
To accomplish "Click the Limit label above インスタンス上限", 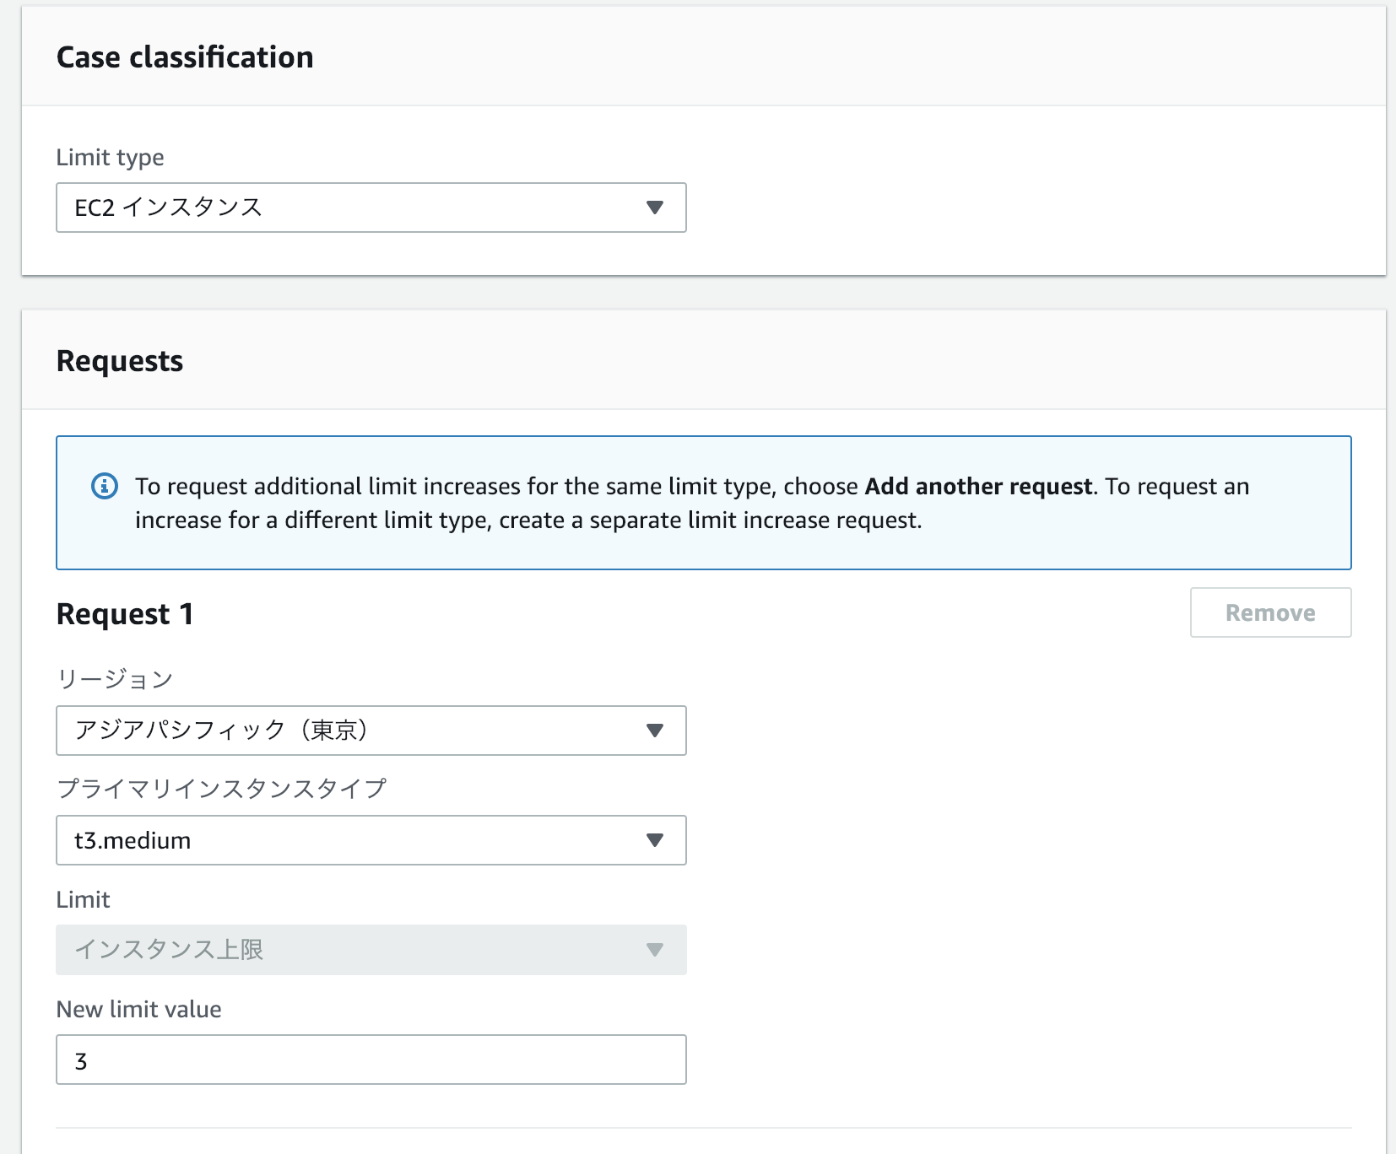I will (83, 899).
